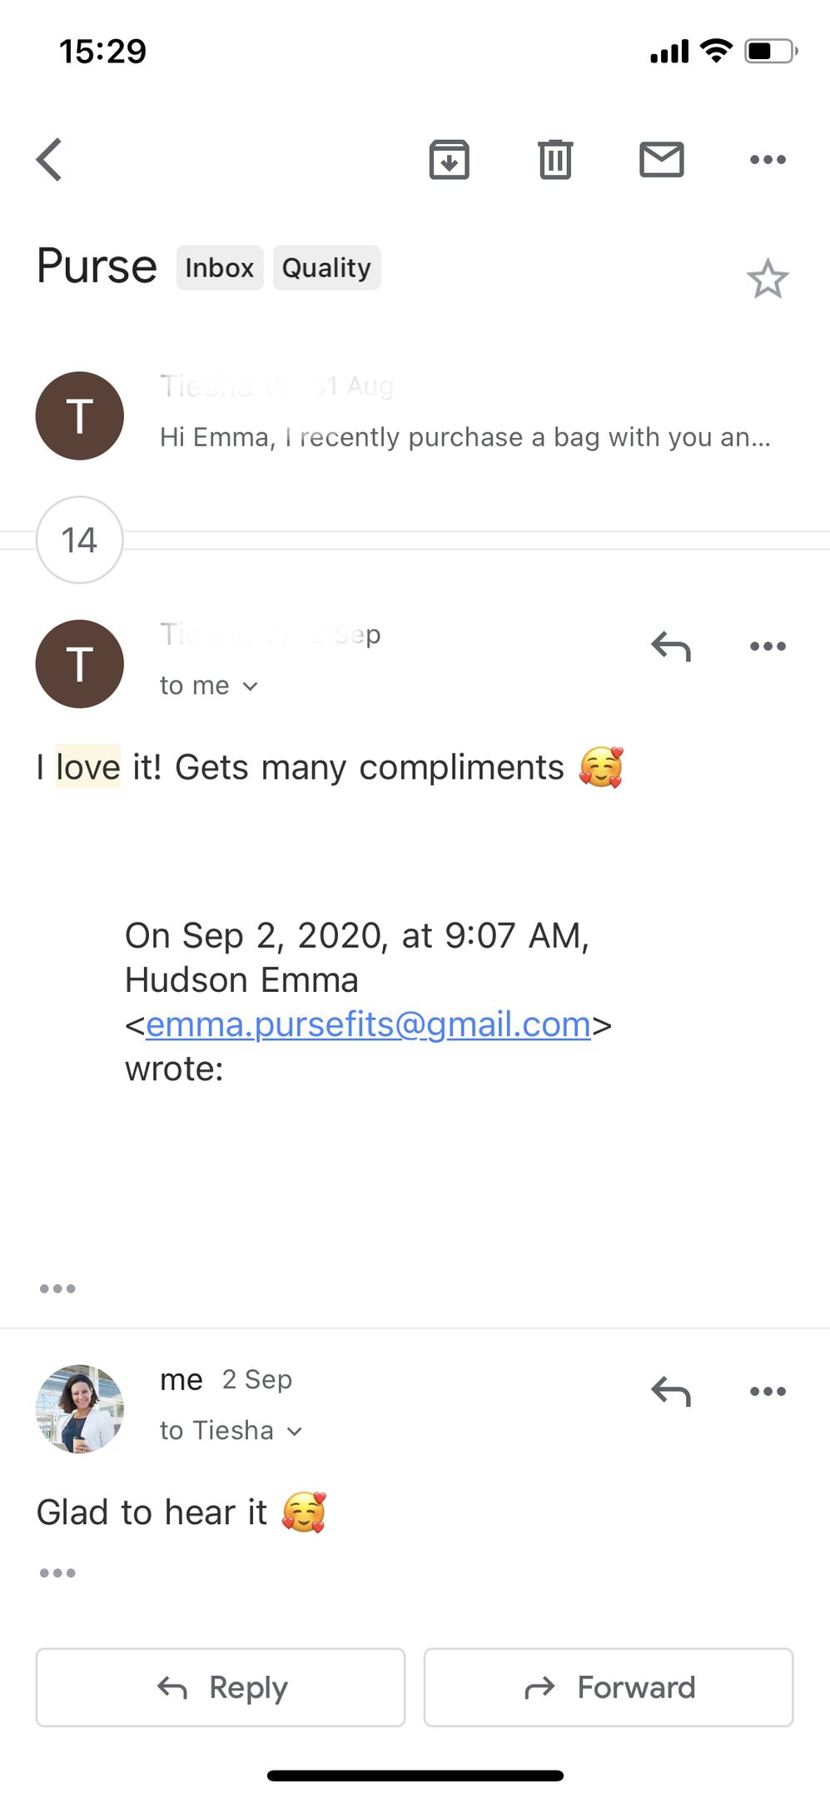Tap the Forward button
This screenshot has height=1799, width=830.
tap(609, 1687)
